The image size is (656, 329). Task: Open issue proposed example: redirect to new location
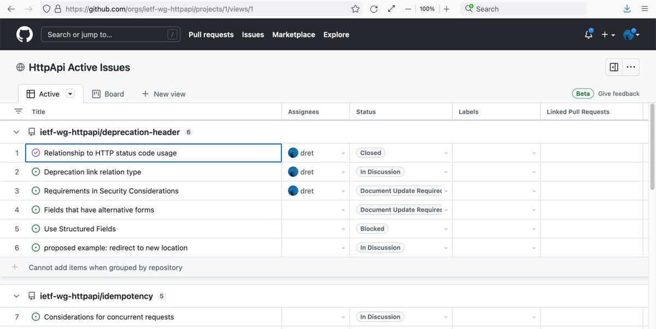pos(116,248)
